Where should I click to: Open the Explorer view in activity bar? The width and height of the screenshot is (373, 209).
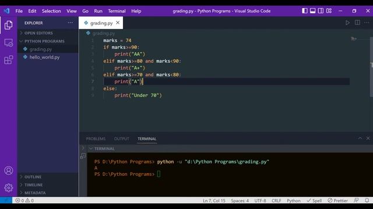pos(9,25)
